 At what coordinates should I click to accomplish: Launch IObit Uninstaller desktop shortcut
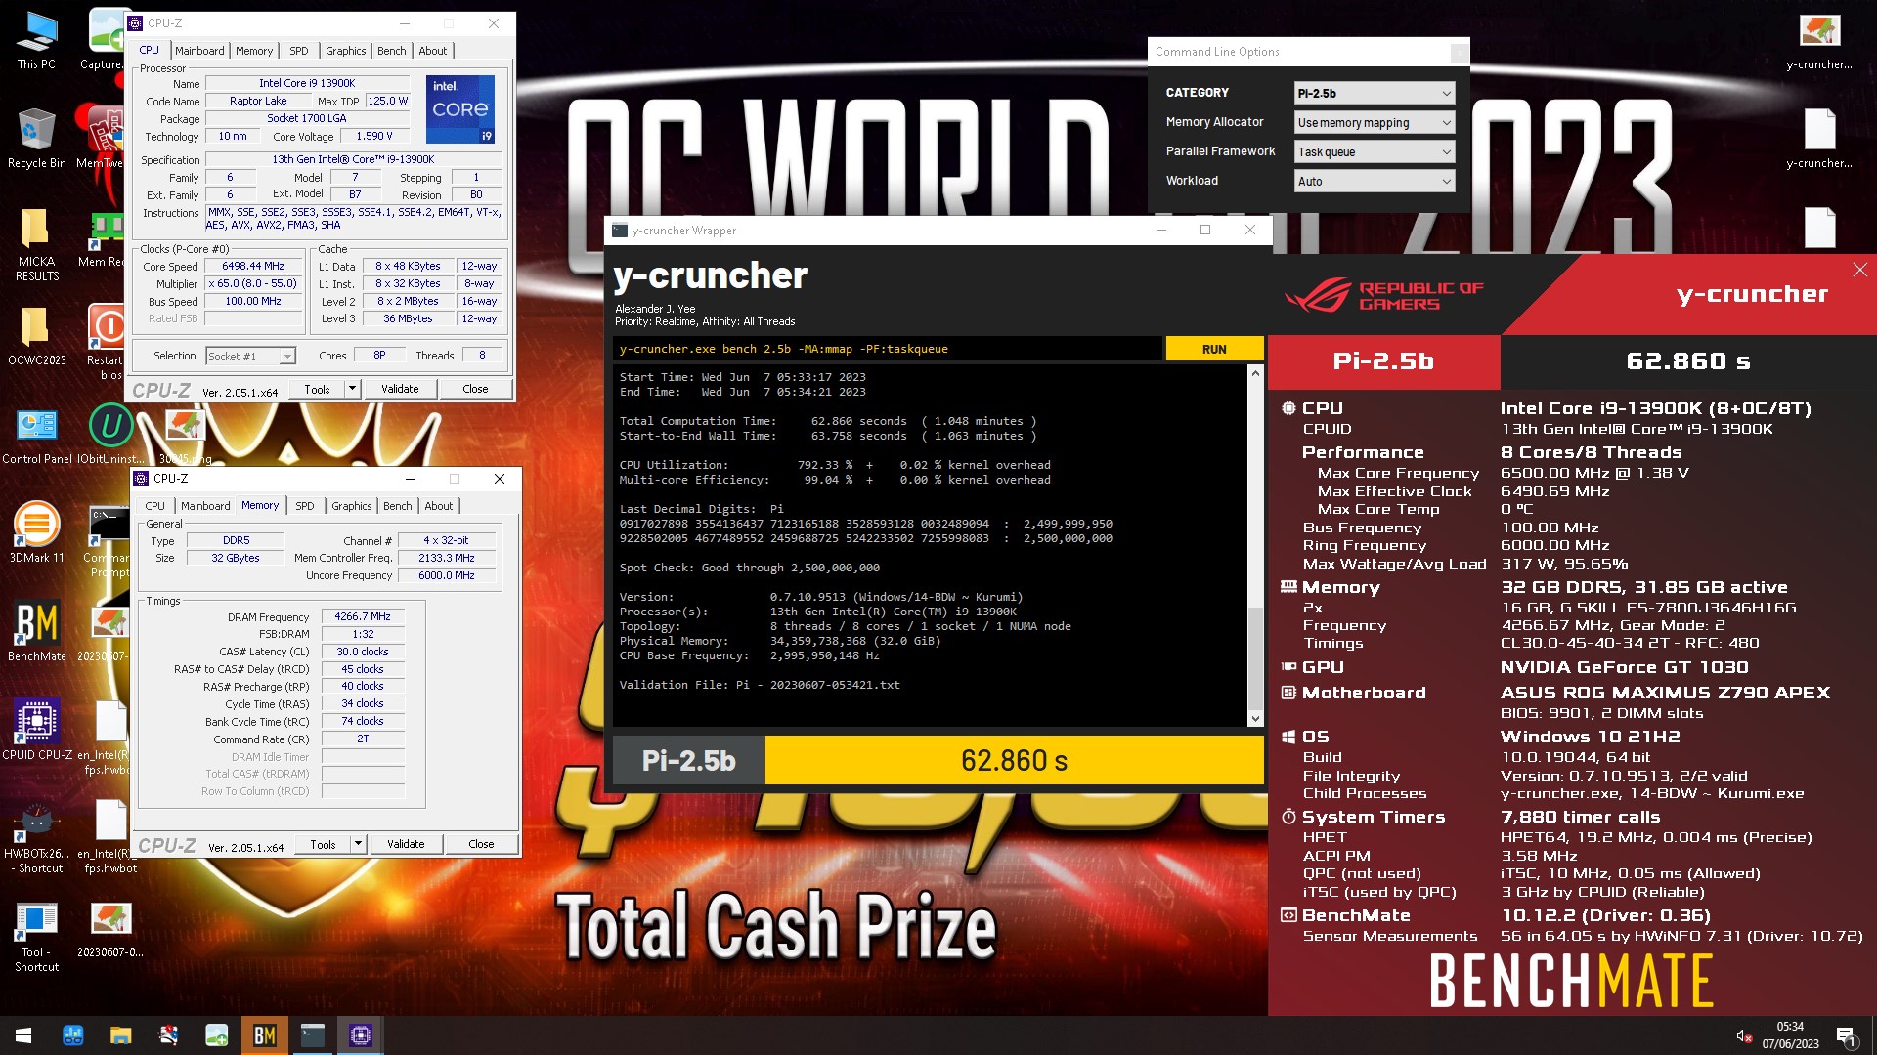coord(110,435)
